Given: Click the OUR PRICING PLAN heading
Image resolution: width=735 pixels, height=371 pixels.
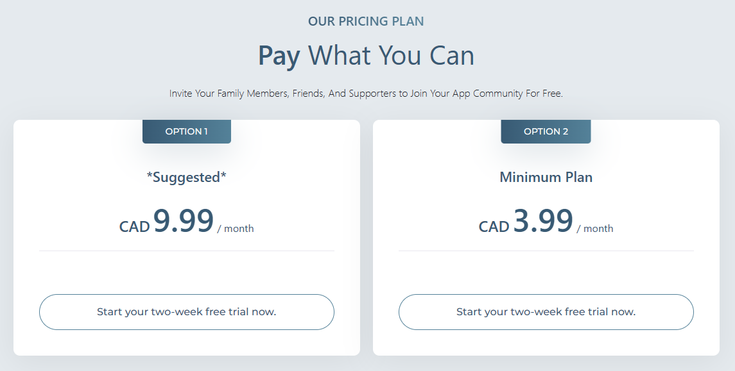Looking at the screenshot, I should (366, 21).
